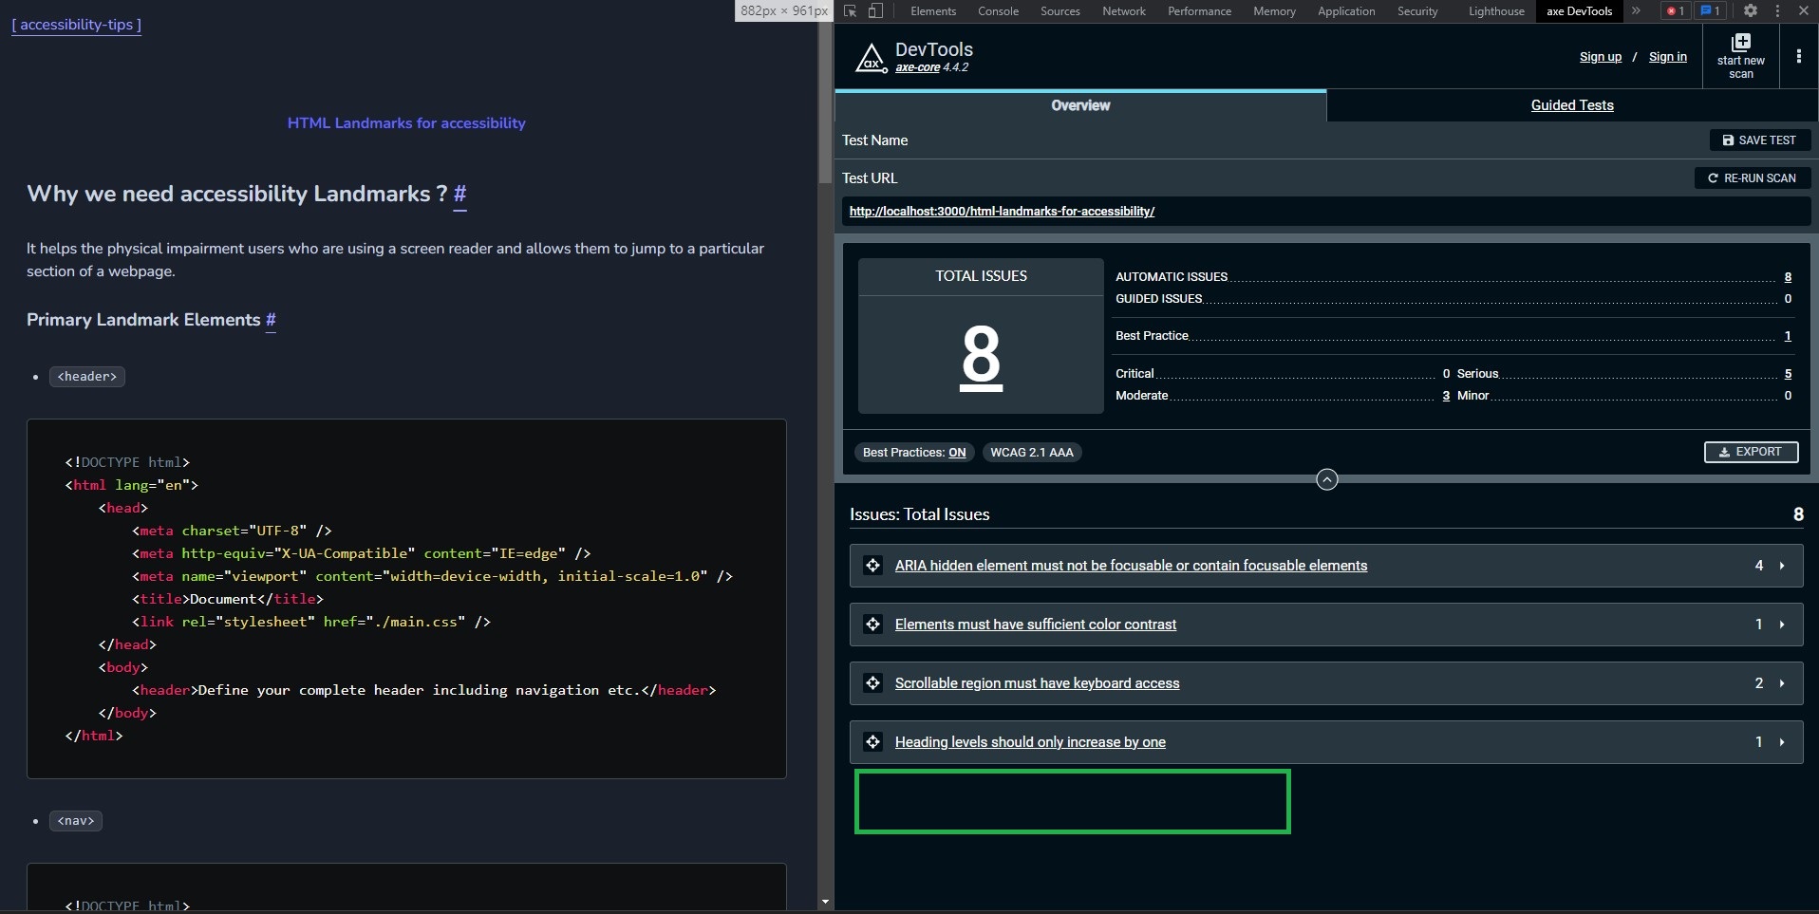
Task: Switch to the Guided Tests tab
Action: click(x=1572, y=105)
